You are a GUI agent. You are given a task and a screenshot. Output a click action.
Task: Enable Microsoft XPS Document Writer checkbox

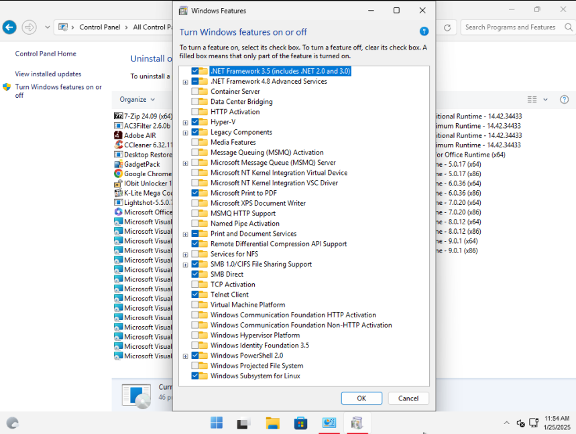(x=195, y=203)
